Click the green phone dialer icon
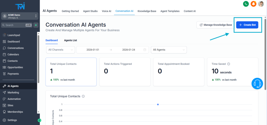The width and height of the screenshot is (267, 125). [x=246, y=4]
